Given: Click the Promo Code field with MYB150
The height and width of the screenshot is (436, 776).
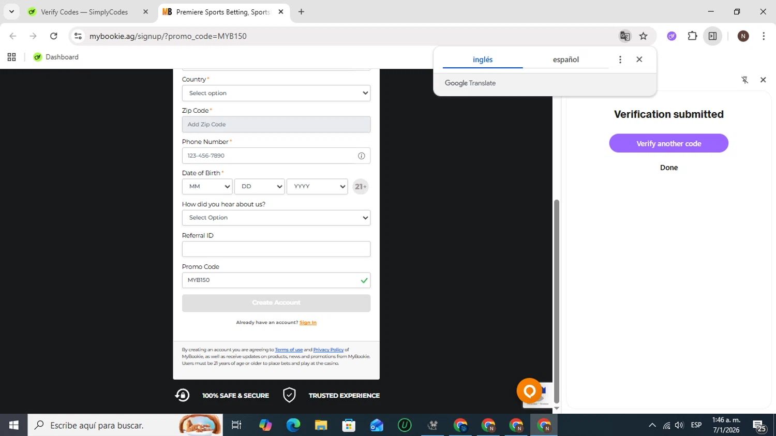Looking at the screenshot, I should [x=276, y=280].
